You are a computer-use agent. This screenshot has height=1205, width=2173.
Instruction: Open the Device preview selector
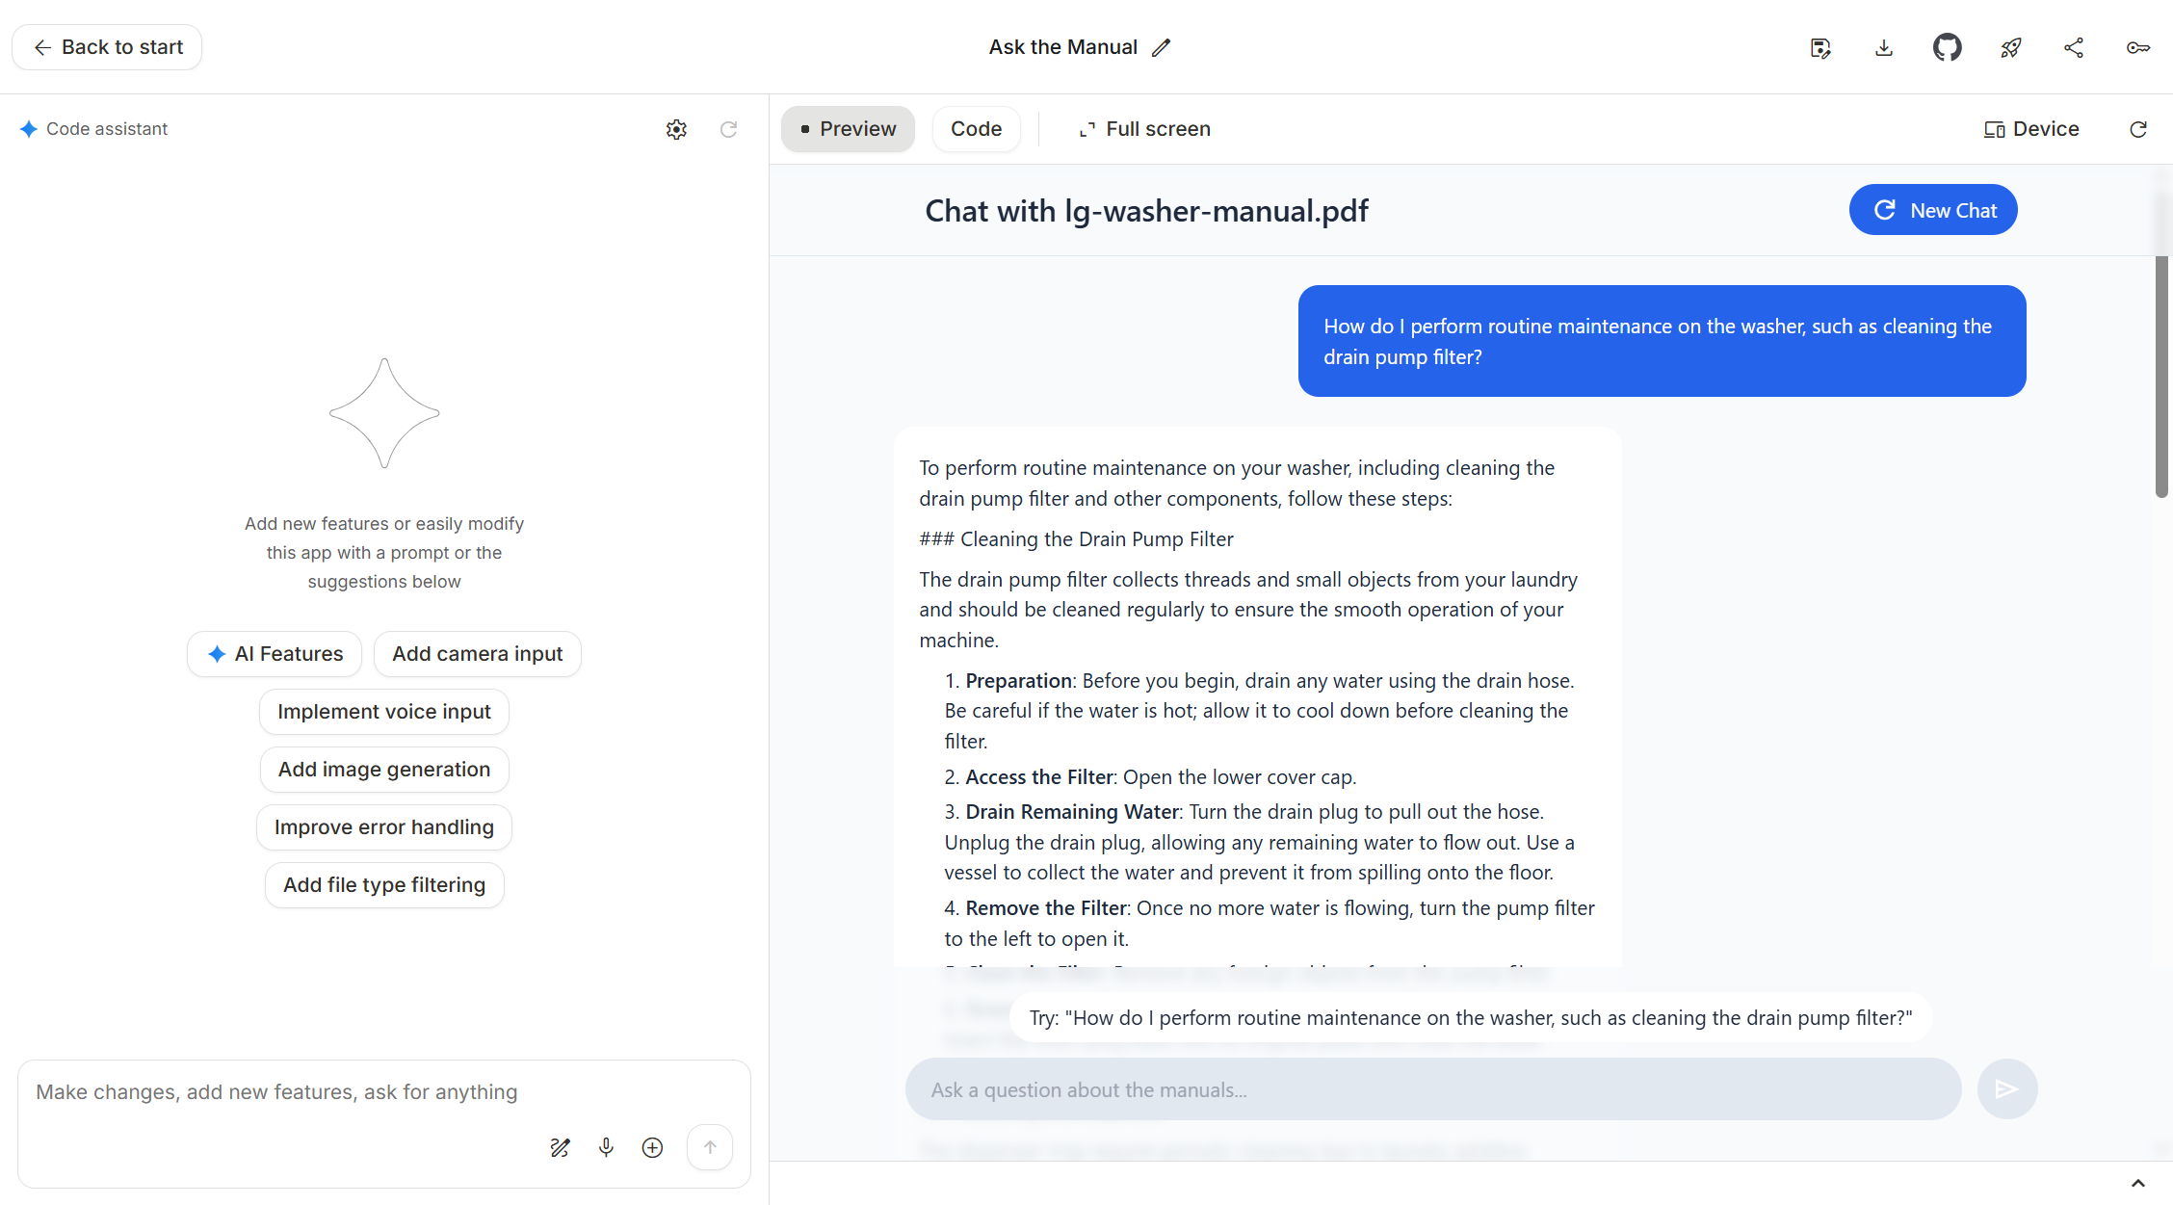point(2031,129)
